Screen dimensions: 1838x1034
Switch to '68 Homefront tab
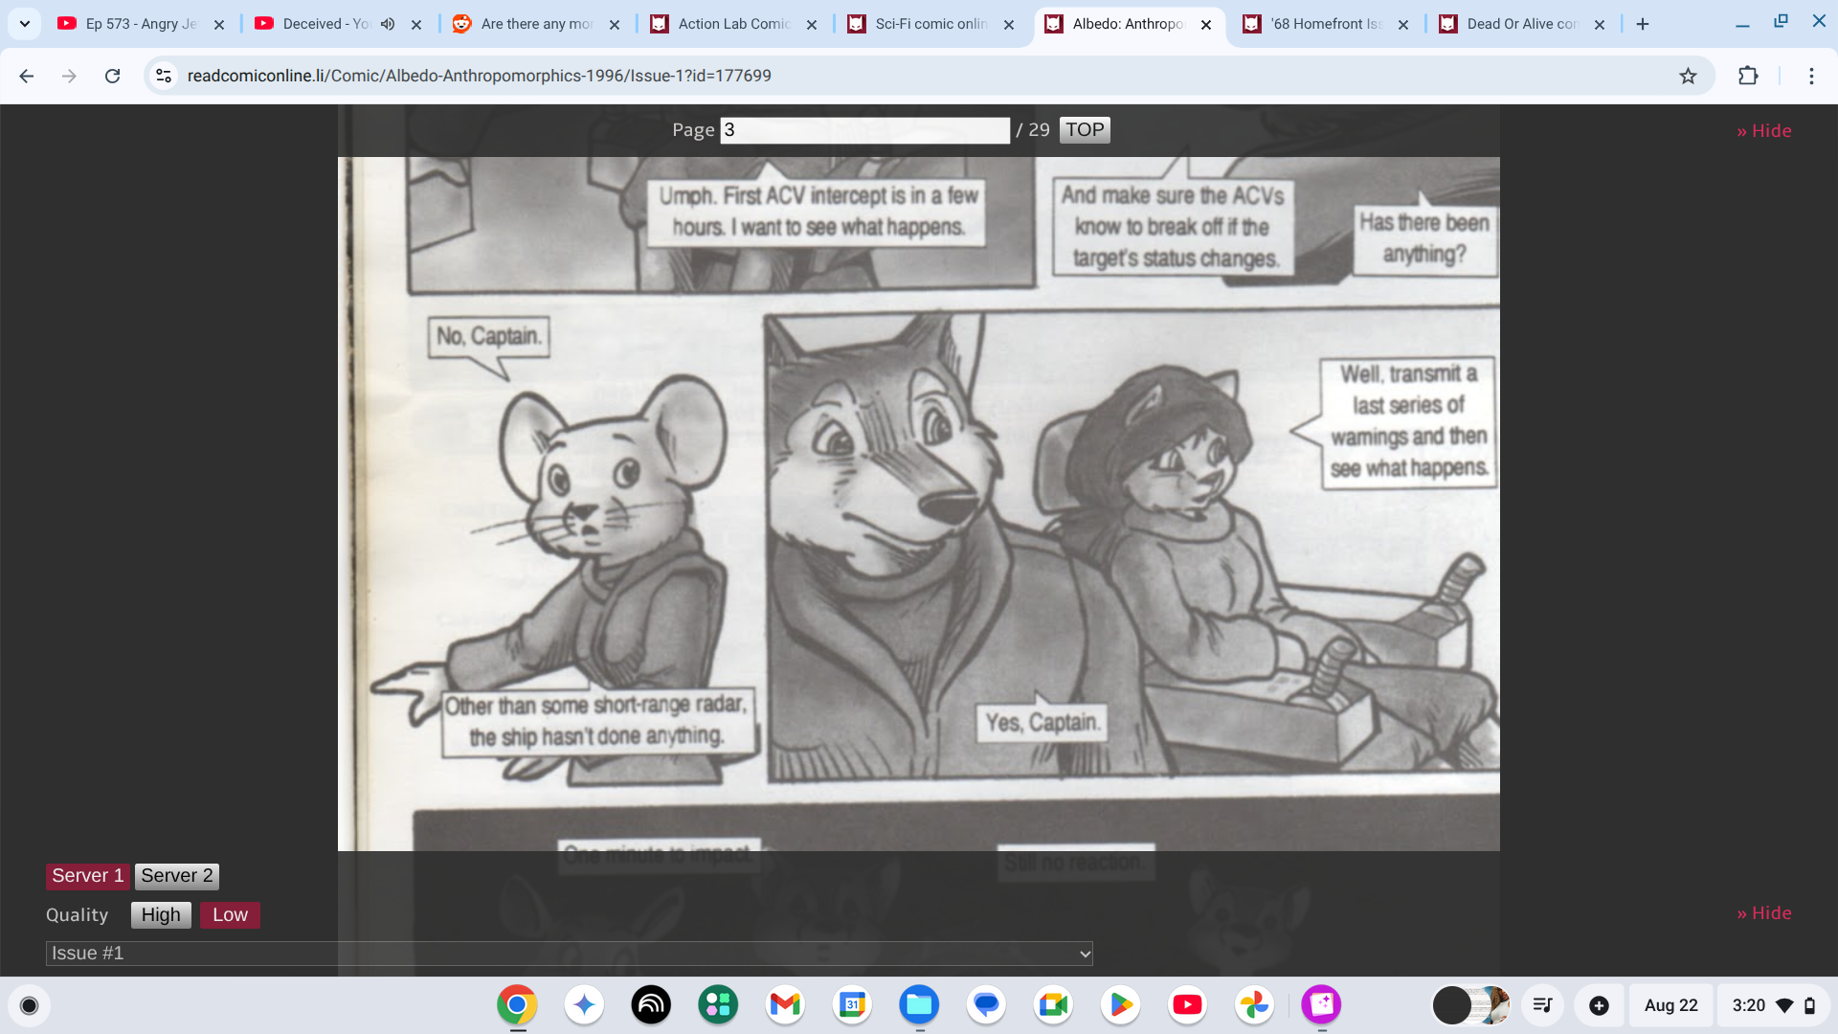(x=1326, y=24)
